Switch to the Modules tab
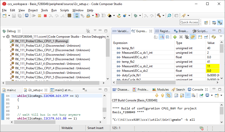 click(x=161, y=90)
